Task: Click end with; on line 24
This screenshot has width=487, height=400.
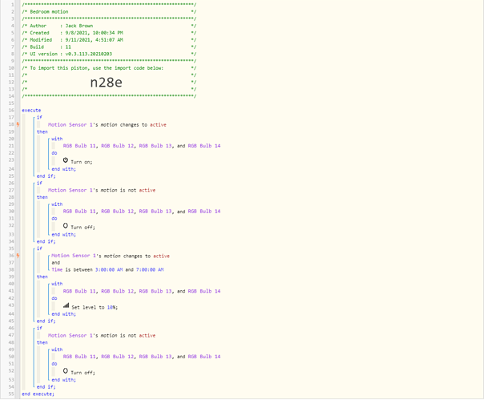Action: (63, 169)
